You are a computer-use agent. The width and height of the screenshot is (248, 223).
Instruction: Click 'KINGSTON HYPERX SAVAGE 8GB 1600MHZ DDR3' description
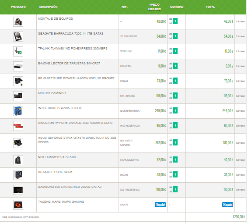(x=75, y=123)
